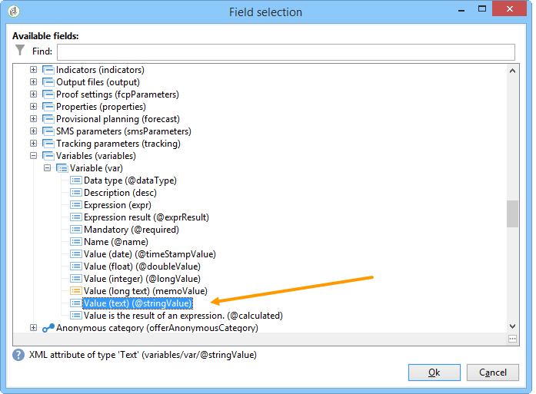The height and width of the screenshot is (394, 536).
Task: Click inside the Find text box
Action: pos(286,52)
